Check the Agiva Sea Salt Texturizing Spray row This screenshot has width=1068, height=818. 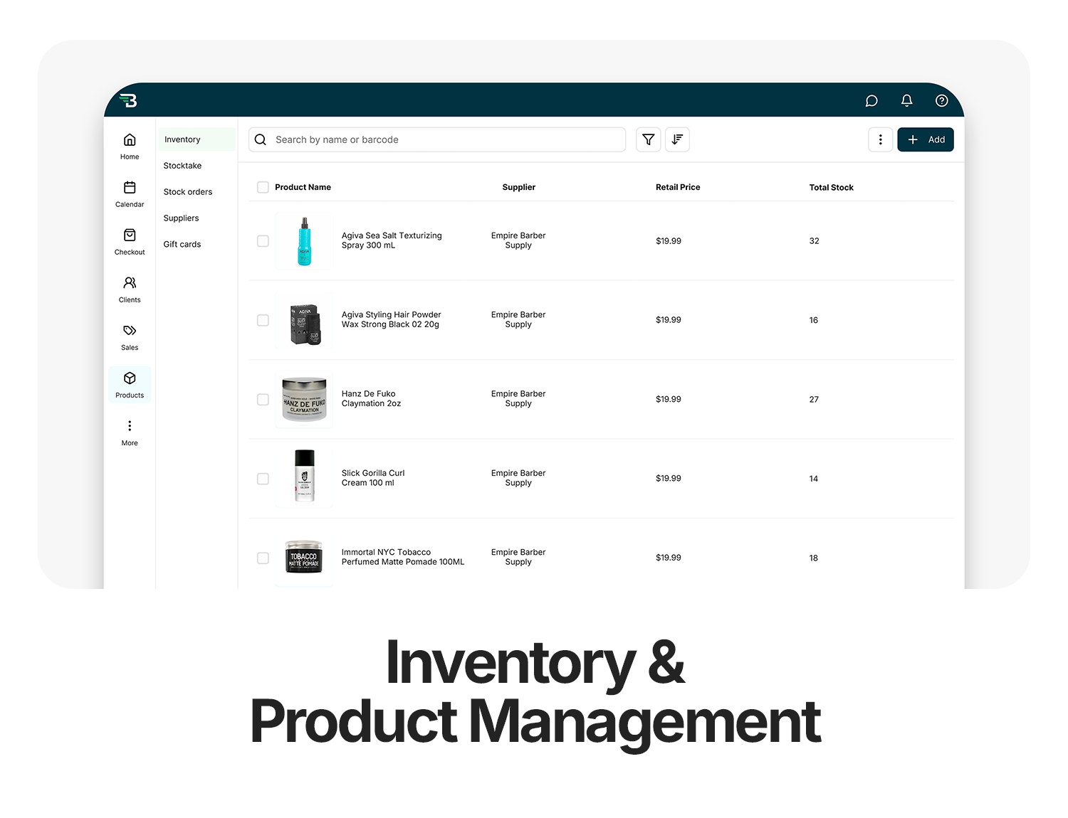[263, 241]
